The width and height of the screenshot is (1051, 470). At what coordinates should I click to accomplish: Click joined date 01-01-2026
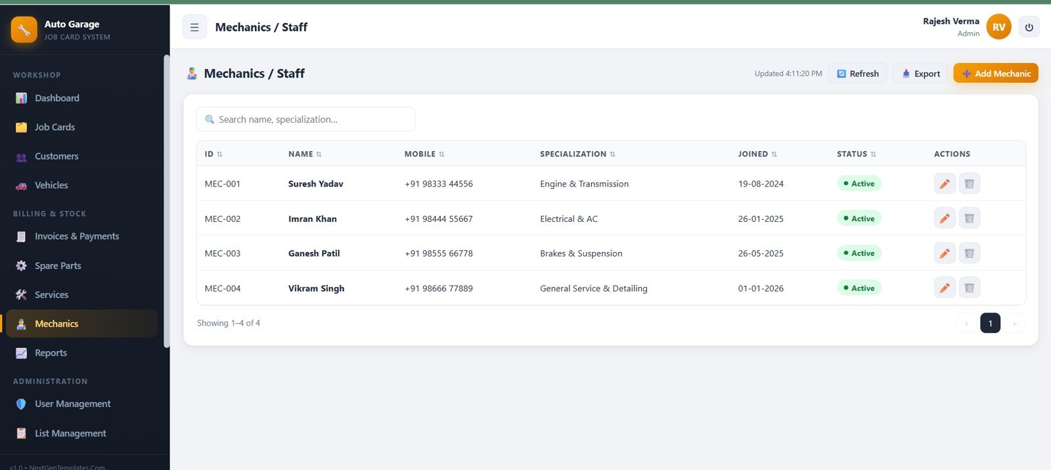[761, 288]
